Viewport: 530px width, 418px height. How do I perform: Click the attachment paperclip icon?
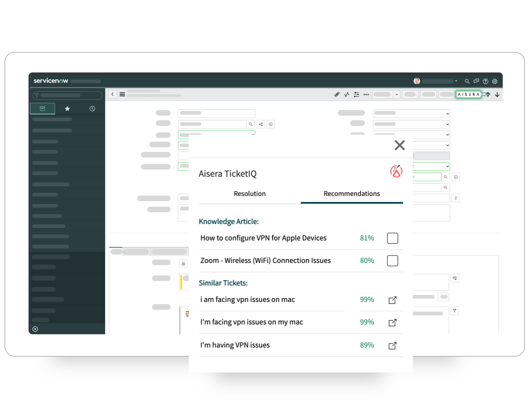click(337, 95)
